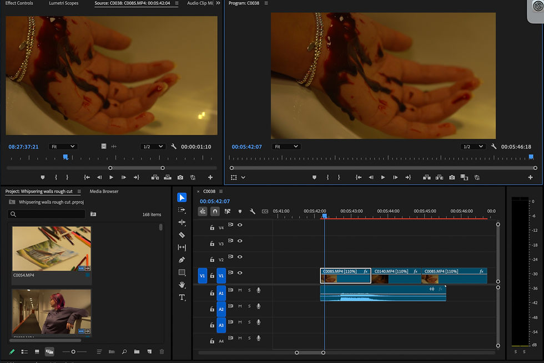Viewport: 544px width, 363px height.
Task: Open safe margins dropdown arrow in Program monitor
Action: (x=243, y=177)
